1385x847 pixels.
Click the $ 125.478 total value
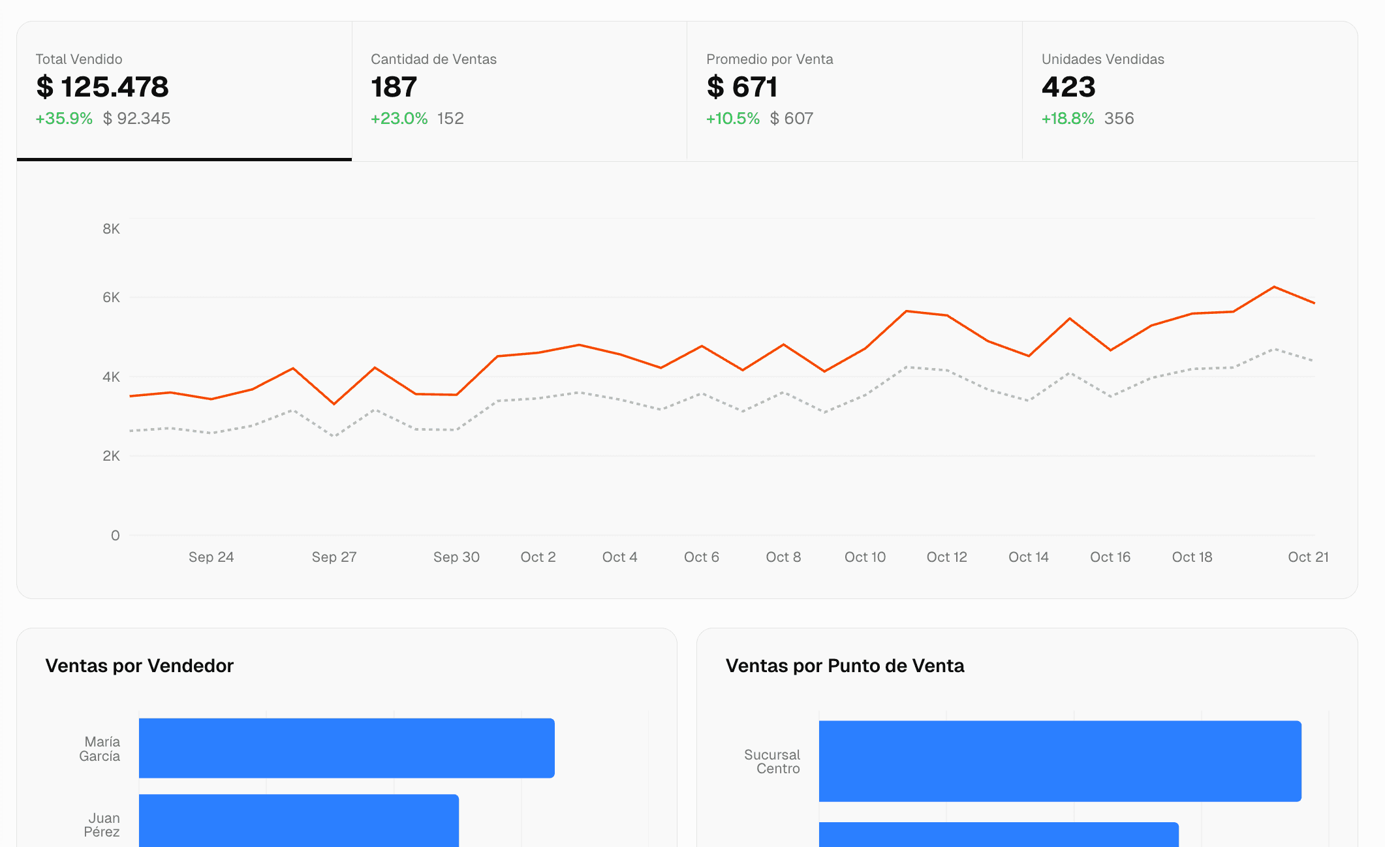click(102, 87)
